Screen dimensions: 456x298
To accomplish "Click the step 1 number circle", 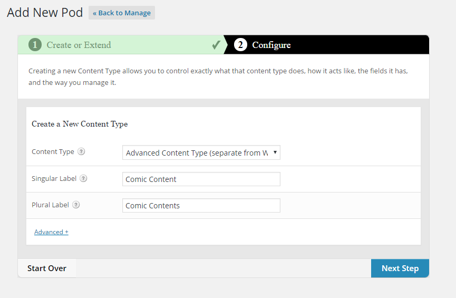I will 35,45.
